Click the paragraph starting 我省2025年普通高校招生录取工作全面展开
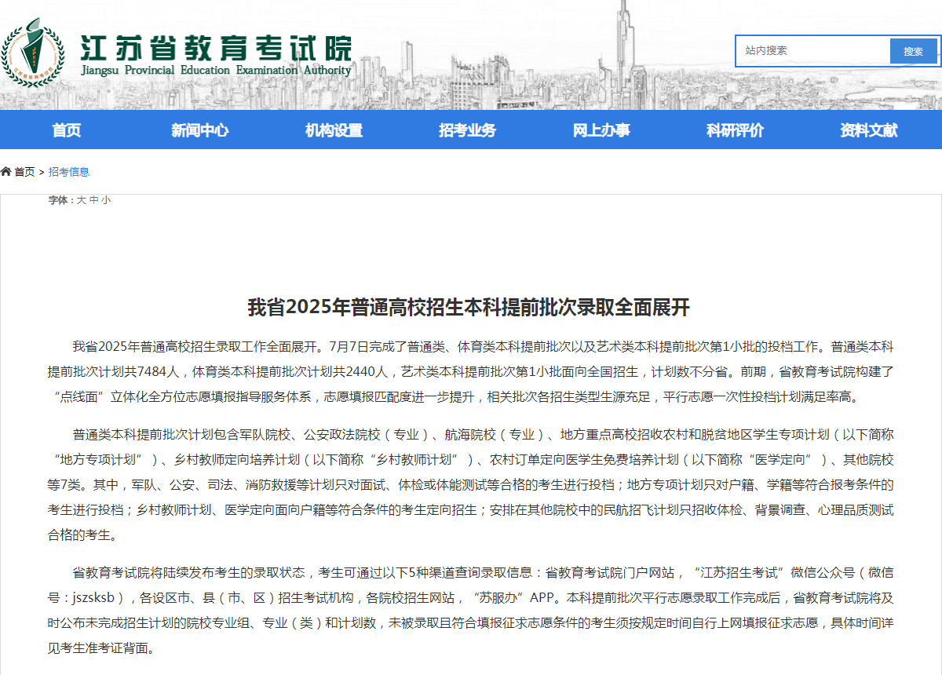This screenshot has width=942, height=675. pyautogui.click(x=471, y=371)
